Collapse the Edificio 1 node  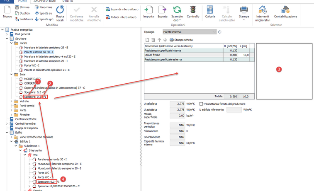[12, 141]
